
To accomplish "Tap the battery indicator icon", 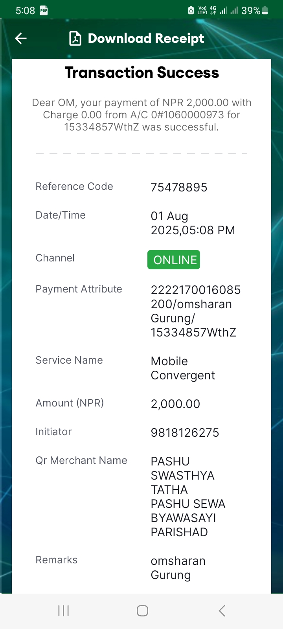I will [265, 11].
